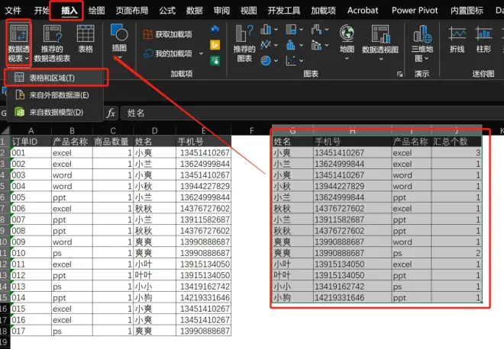
Task: Switch to the Power Pivot tab
Action: tap(415, 11)
